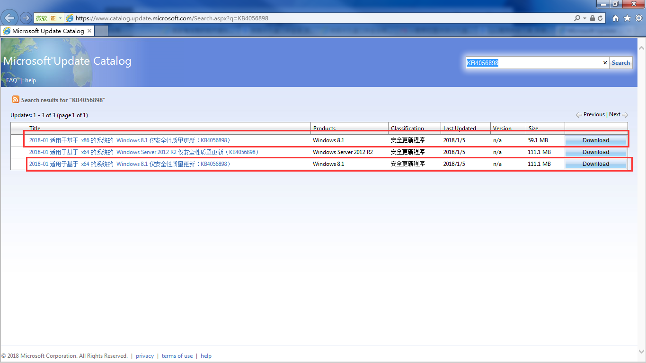Click the Internet Explorer page icon beside URL
Screen dimensions: 646x363
(x=70, y=18)
